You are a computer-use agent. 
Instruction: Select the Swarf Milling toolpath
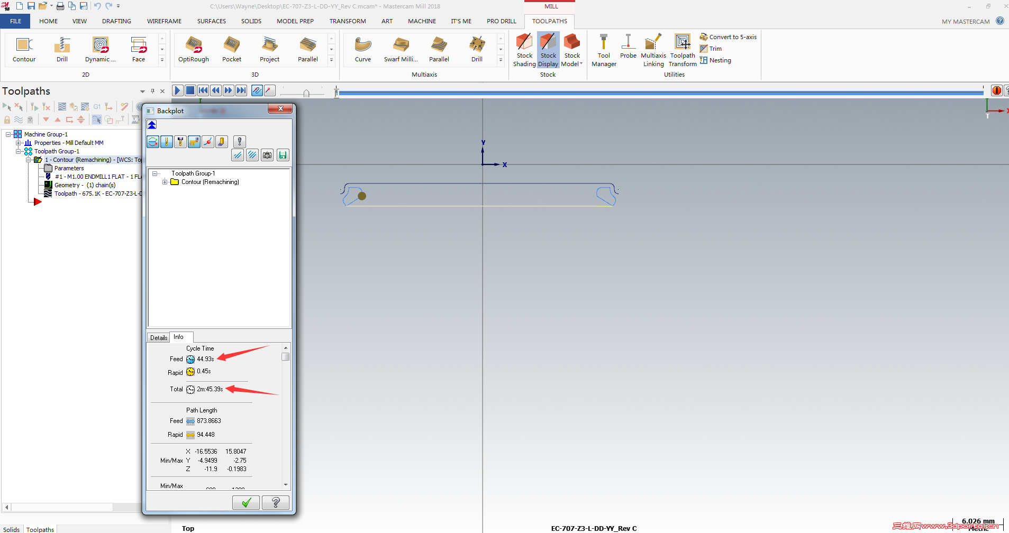tap(401, 50)
